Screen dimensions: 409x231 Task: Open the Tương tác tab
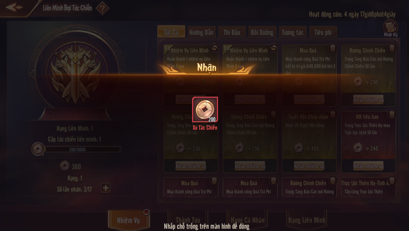[293, 32]
